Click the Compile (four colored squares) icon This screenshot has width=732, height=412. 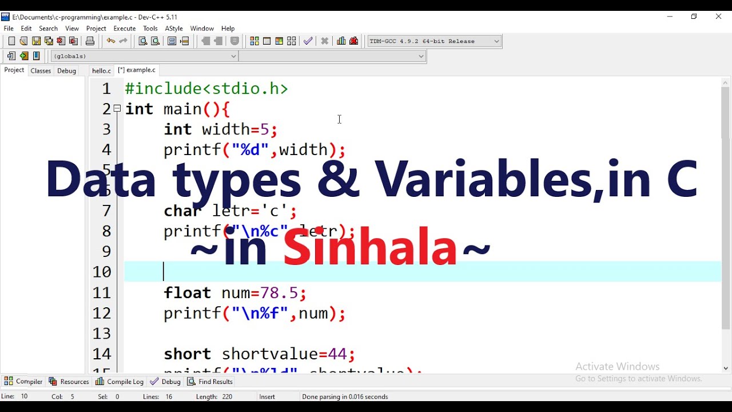click(x=254, y=41)
